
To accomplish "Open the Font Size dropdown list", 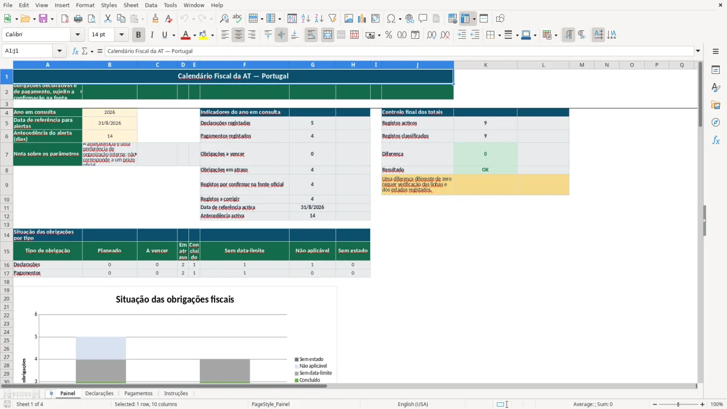I will click(x=122, y=35).
